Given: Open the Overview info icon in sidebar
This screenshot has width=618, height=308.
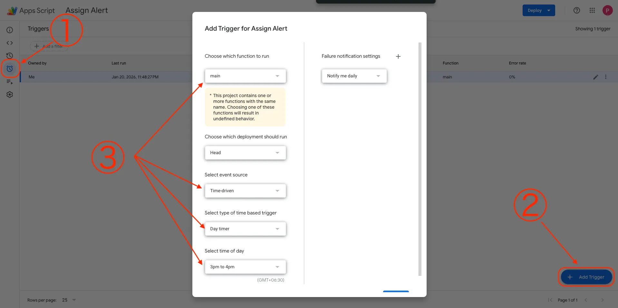Looking at the screenshot, I should (10, 30).
